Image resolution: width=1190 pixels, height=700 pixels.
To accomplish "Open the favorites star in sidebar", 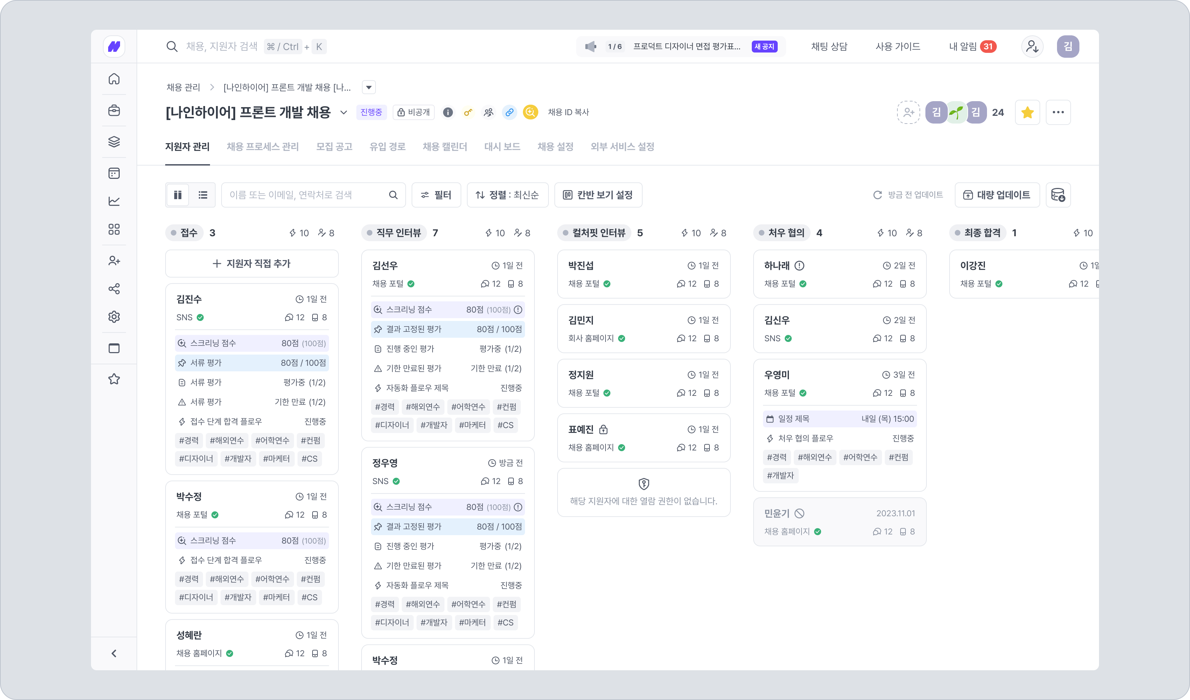I will (114, 379).
